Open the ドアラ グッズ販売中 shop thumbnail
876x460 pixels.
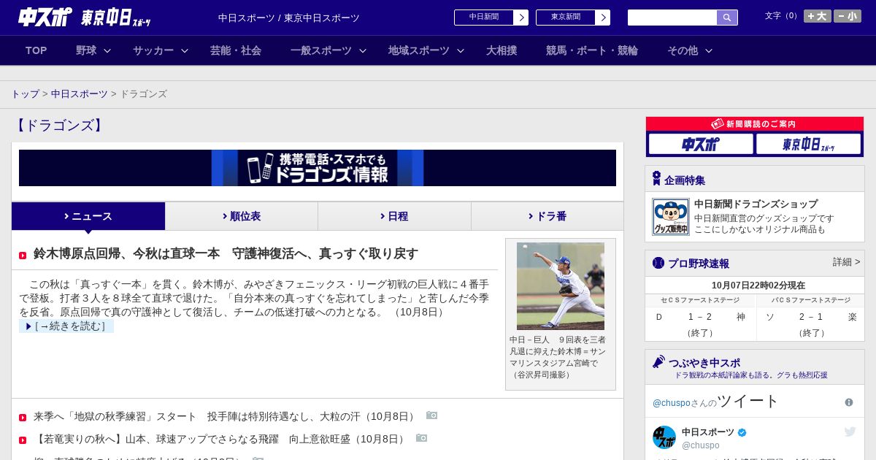tap(670, 217)
